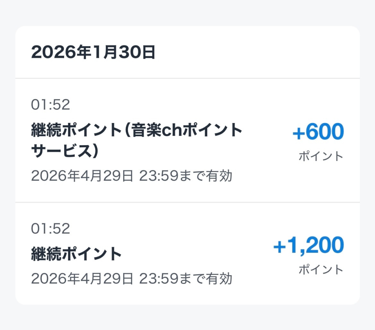Tap the ポイント label beside +1,200
This screenshot has width=375, height=330.
[x=320, y=269]
